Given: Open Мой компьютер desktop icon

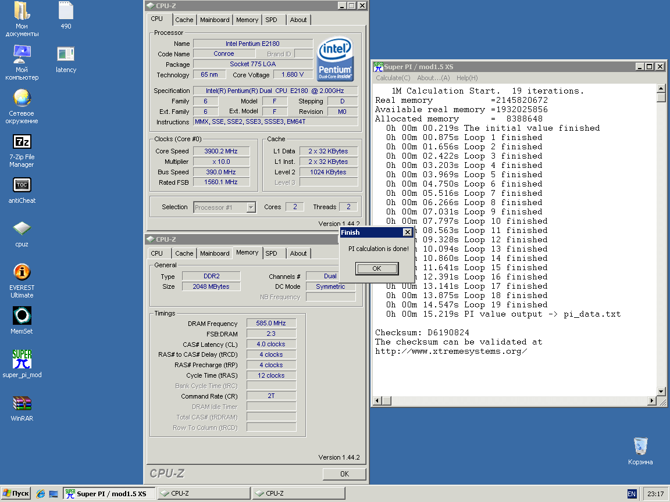Looking at the screenshot, I should coord(22,62).
